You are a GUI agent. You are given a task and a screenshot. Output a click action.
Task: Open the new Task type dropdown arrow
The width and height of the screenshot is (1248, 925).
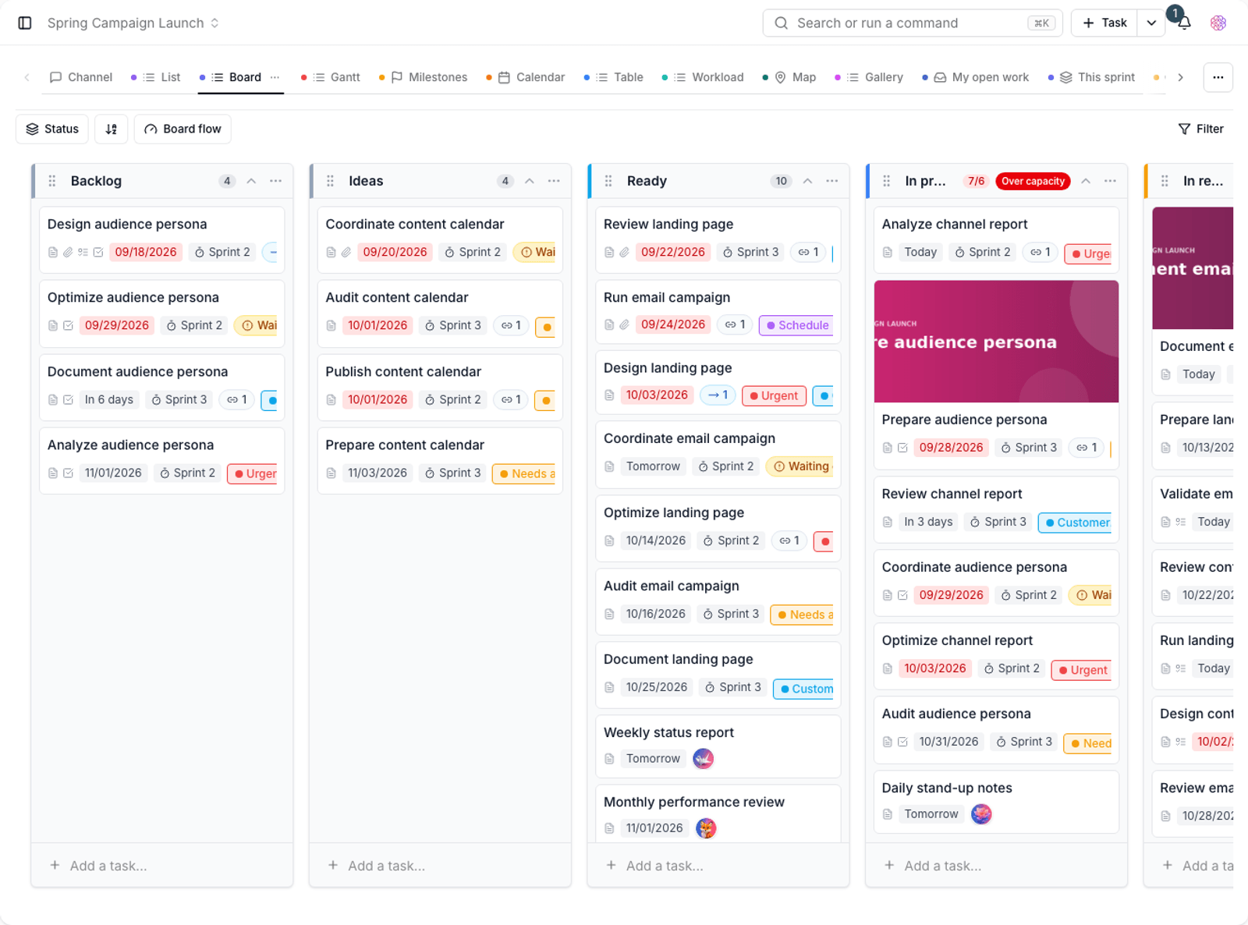[x=1151, y=23]
